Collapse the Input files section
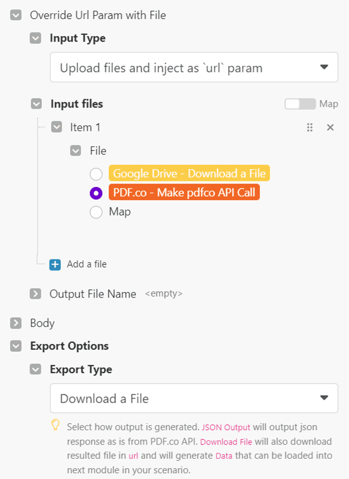This screenshot has width=349, height=479. [x=35, y=103]
